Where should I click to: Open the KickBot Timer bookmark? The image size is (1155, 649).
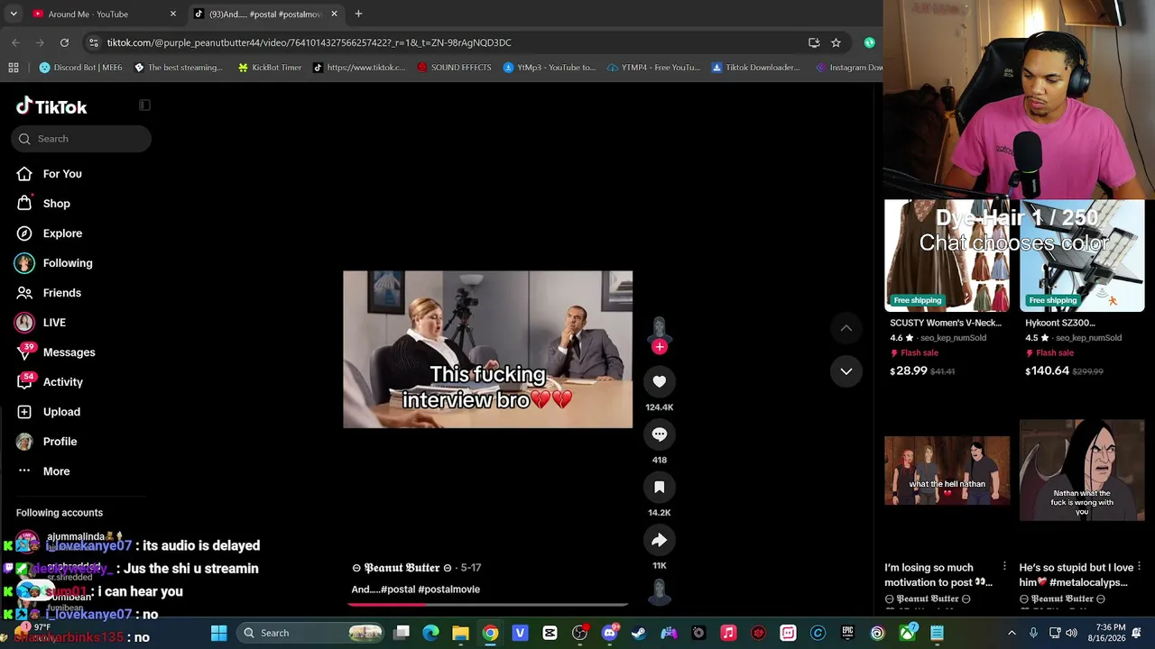(x=270, y=68)
